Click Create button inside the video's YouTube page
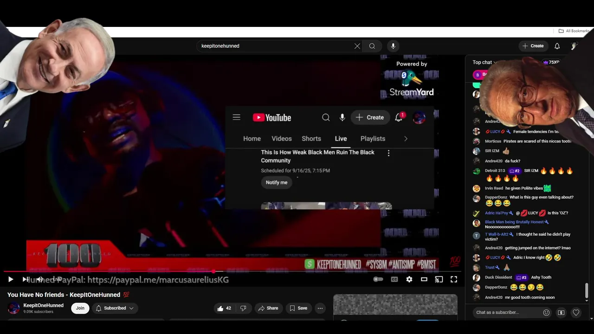The height and width of the screenshot is (334, 594). 370,117
